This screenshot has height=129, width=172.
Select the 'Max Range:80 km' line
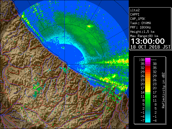(x=144, y=36)
